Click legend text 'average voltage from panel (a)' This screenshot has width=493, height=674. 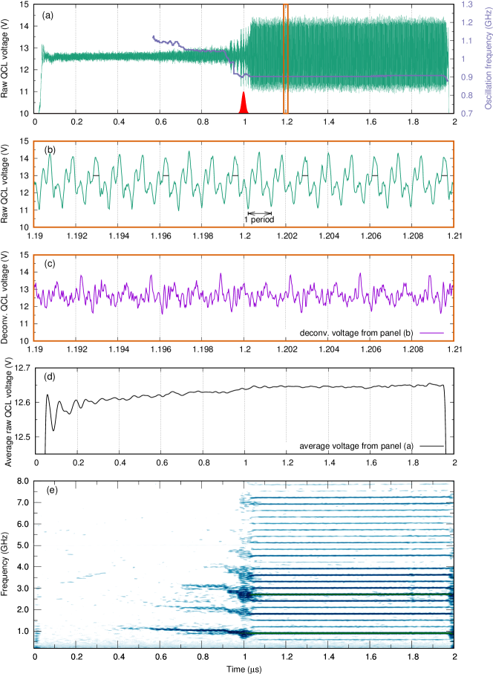point(356,446)
